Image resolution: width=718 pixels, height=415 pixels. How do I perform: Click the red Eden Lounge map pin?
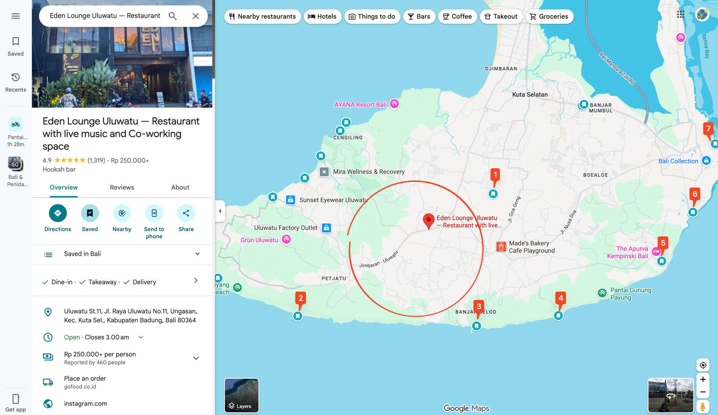[x=429, y=221]
